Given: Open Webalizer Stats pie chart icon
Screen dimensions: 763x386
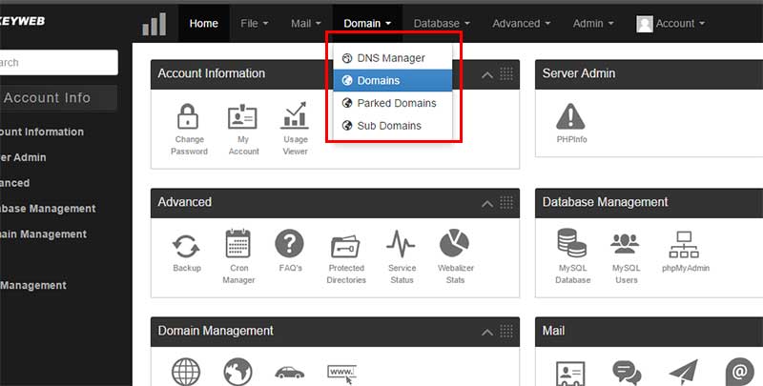Looking at the screenshot, I should pos(454,244).
